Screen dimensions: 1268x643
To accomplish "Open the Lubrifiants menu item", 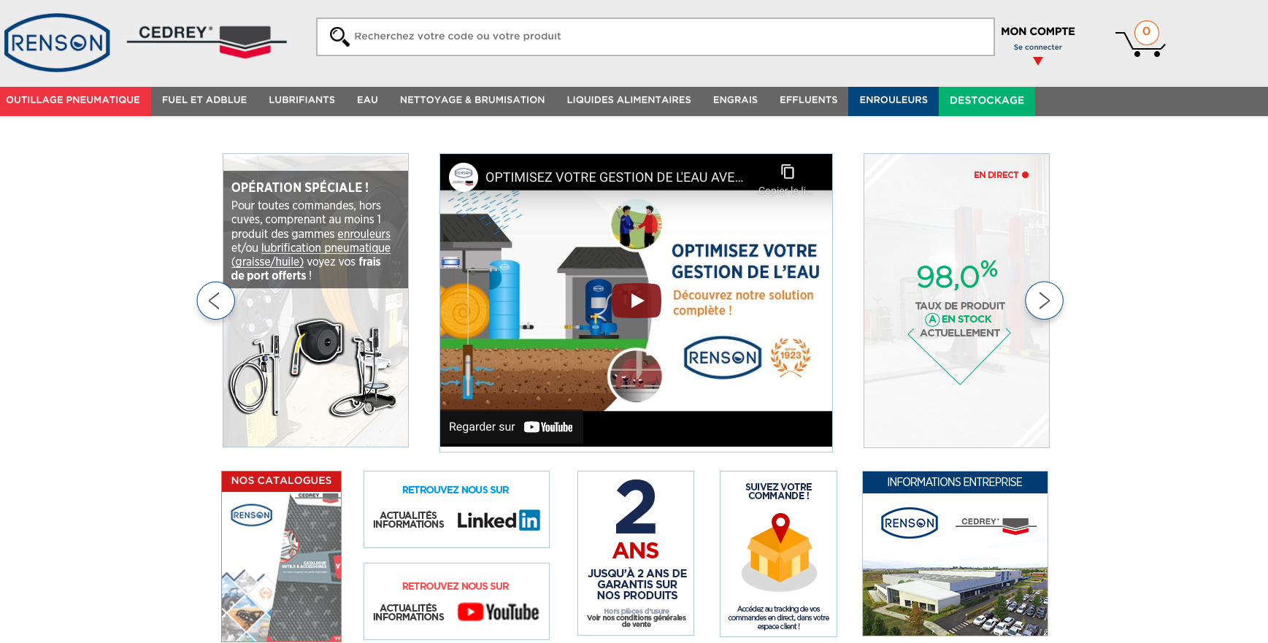I will (x=301, y=100).
